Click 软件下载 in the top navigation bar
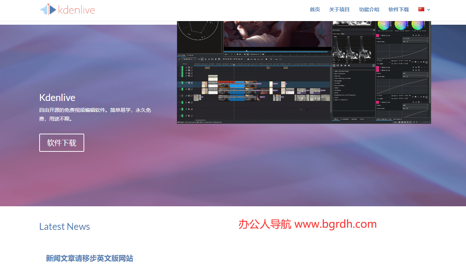Image resolution: width=466 pixels, height=272 pixels. point(398,9)
